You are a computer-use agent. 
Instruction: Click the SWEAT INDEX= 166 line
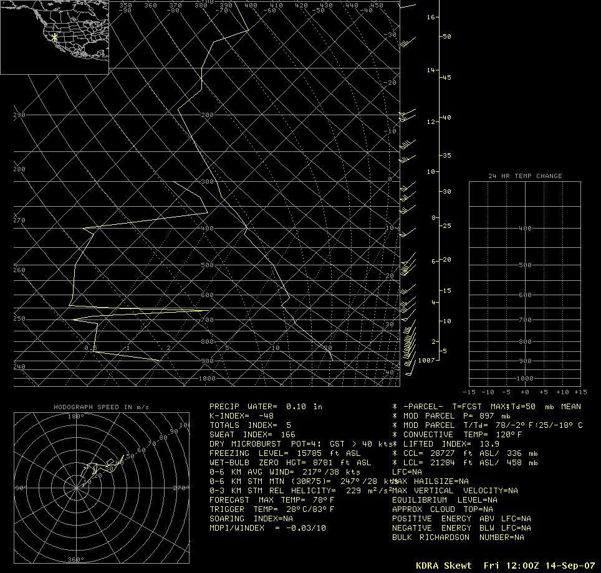pyautogui.click(x=252, y=435)
